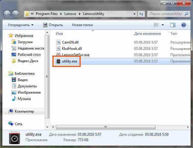Click the CamDll.dll file icon
The width and height of the screenshot is (193, 148).
point(58,42)
